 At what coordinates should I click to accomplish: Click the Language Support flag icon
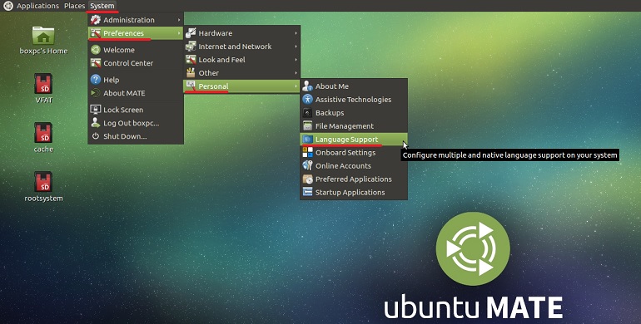click(307, 139)
